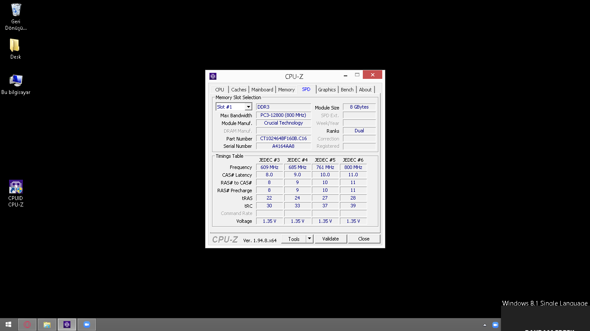Image resolution: width=590 pixels, height=331 pixels.
Task: Open the Bench tab
Action: [x=347, y=90]
